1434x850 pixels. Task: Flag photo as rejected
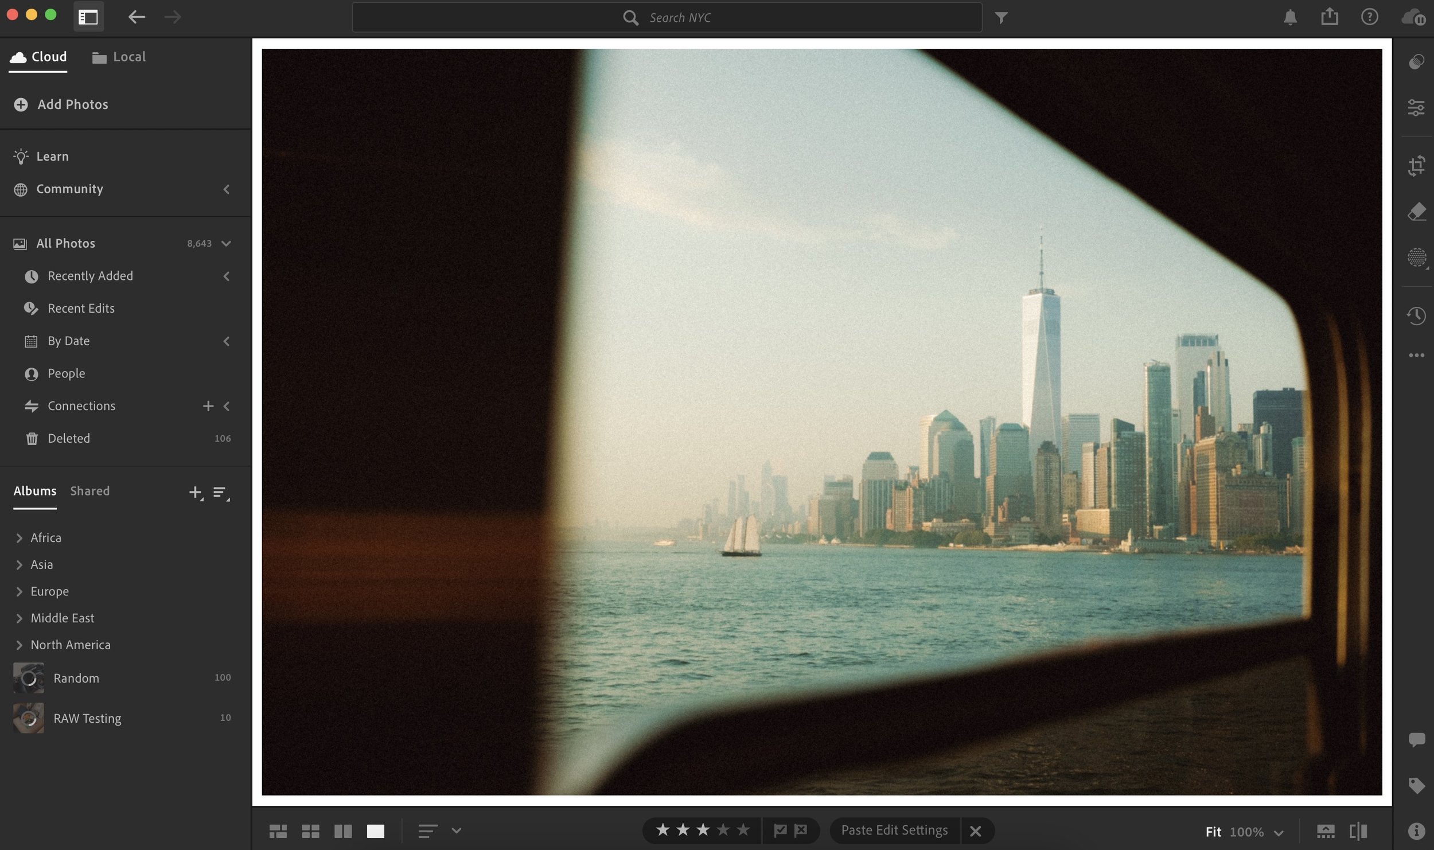(801, 830)
